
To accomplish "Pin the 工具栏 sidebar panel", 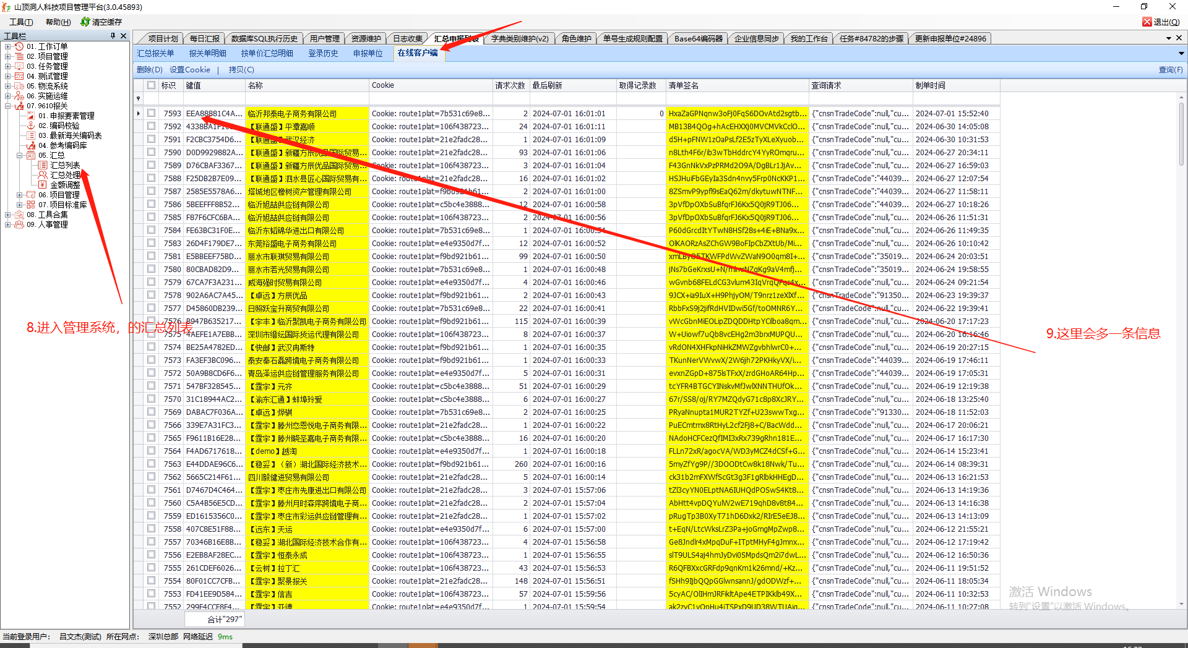I will pyautogui.click(x=113, y=36).
